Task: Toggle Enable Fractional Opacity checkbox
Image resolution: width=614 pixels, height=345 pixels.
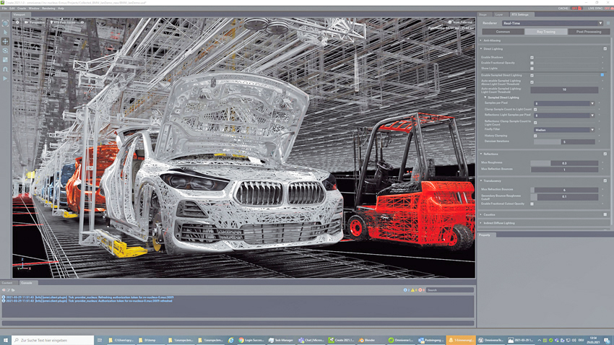Action: pyautogui.click(x=532, y=63)
